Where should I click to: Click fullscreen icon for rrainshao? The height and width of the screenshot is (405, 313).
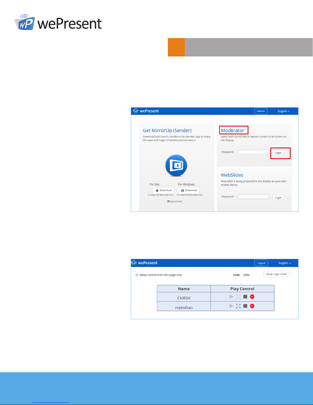click(x=238, y=306)
